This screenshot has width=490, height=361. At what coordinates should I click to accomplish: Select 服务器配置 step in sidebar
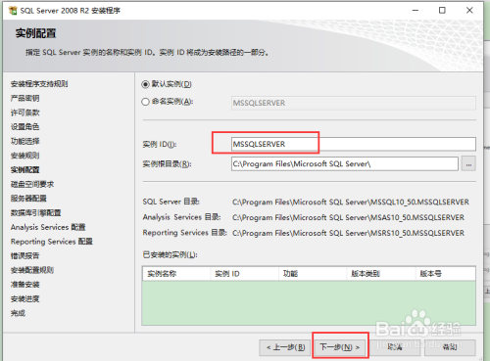pos(28,199)
